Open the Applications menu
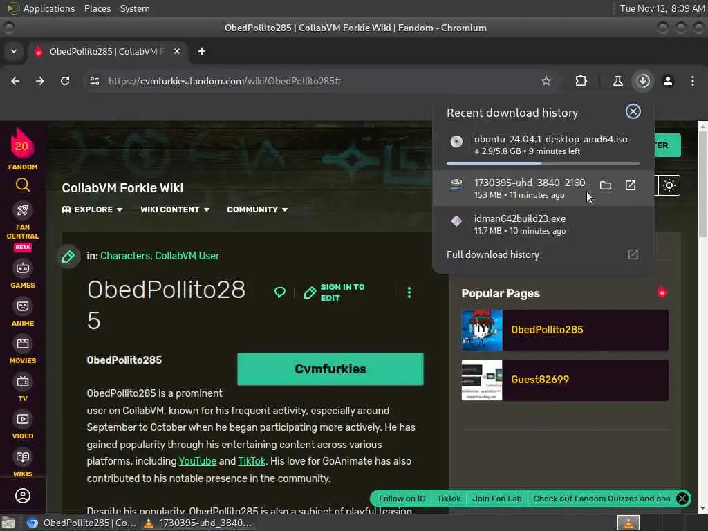The image size is (708, 531). (49, 8)
